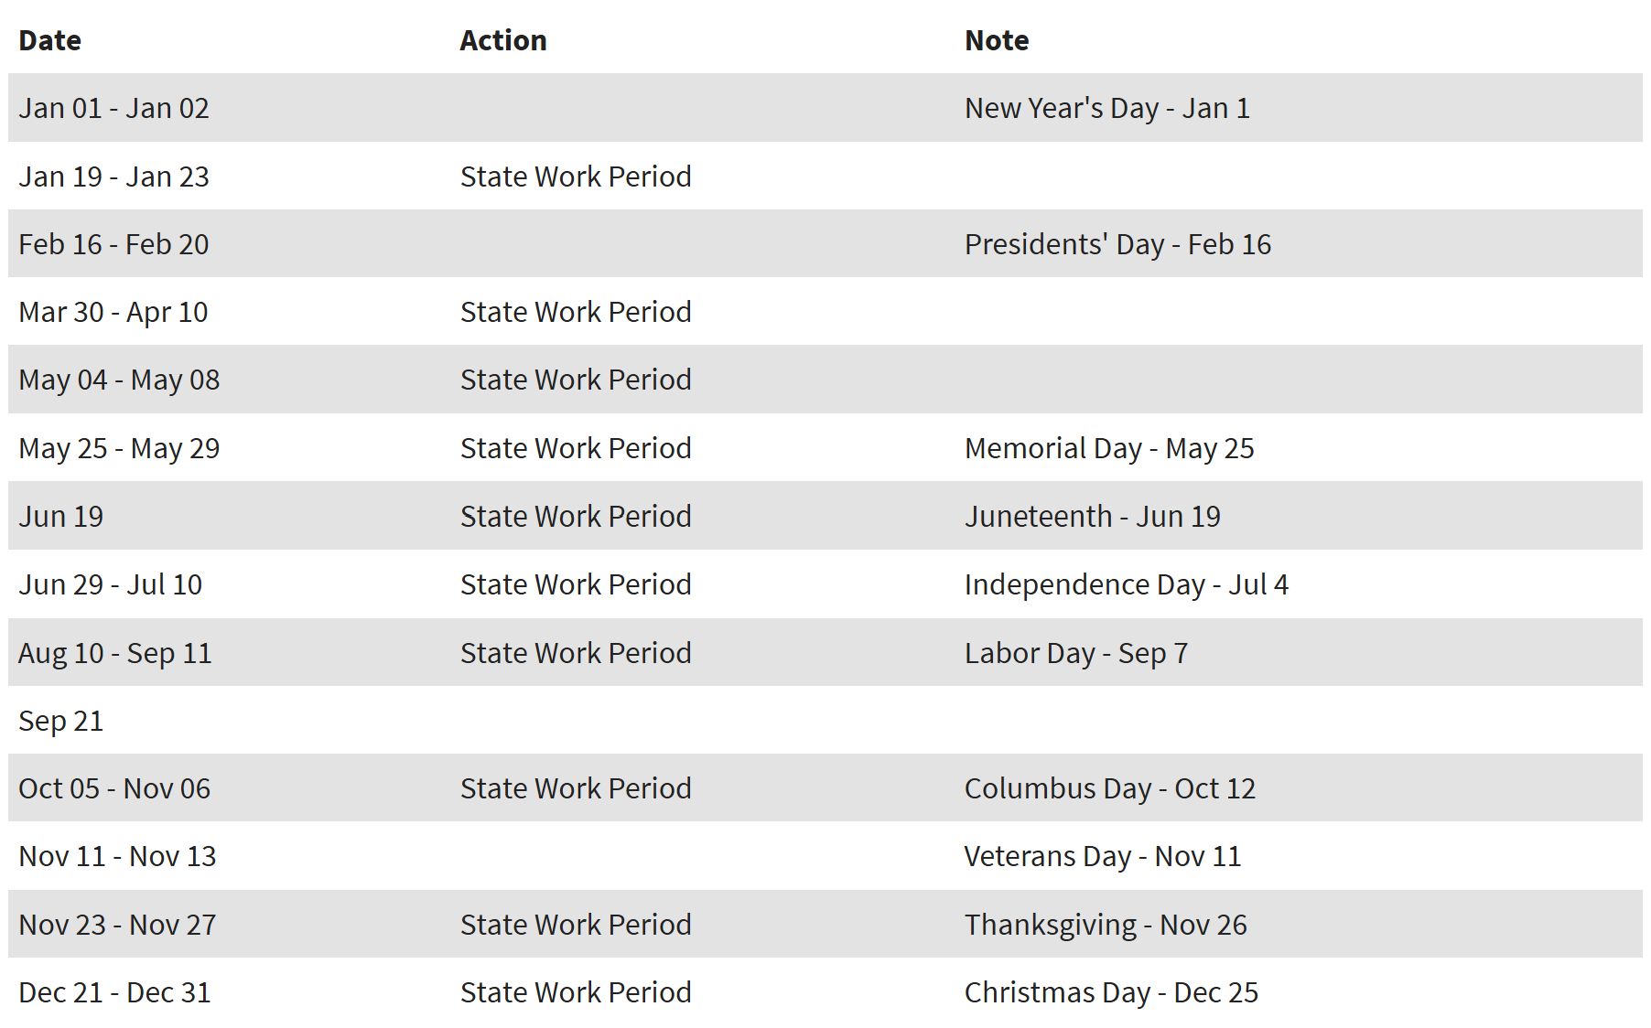Click the Action column header

coord(503,40)
